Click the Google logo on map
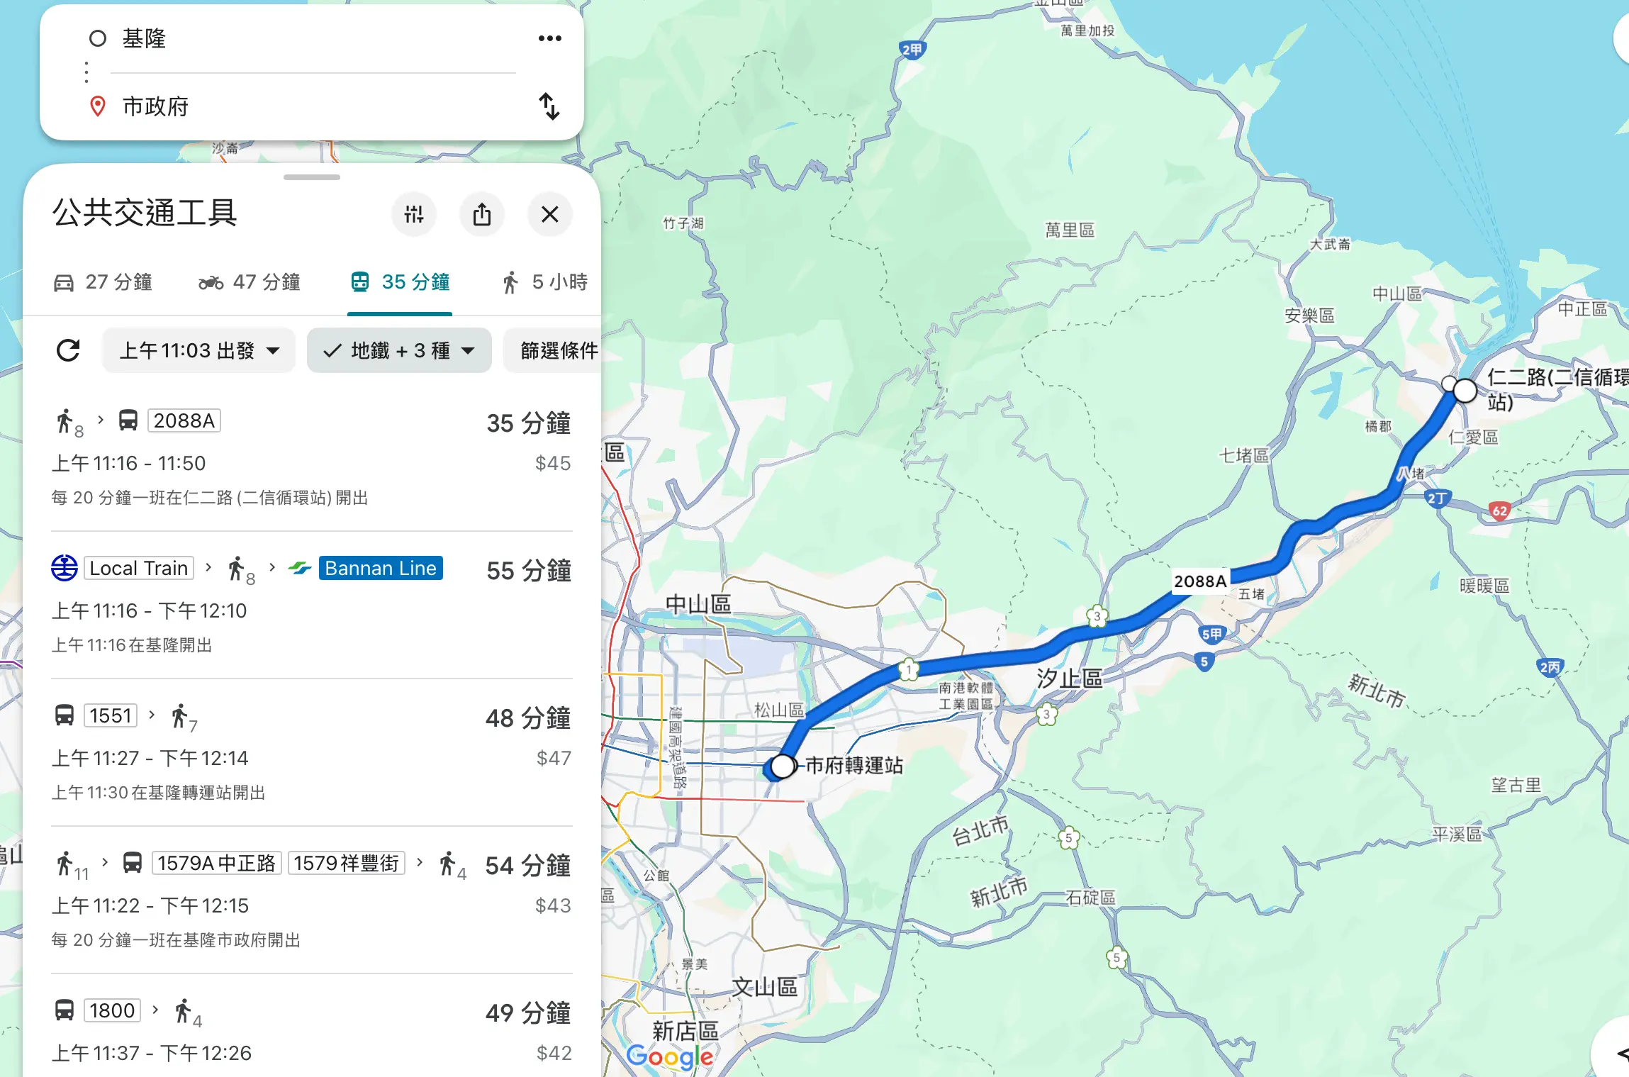 (670, 1056)
